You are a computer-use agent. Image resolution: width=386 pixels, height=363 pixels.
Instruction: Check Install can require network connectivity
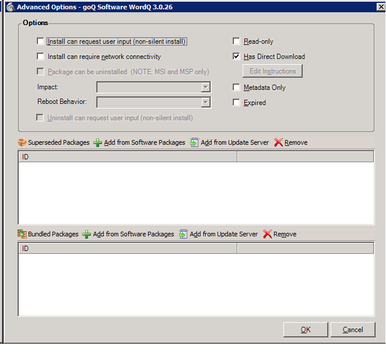[x=40, y=57]
